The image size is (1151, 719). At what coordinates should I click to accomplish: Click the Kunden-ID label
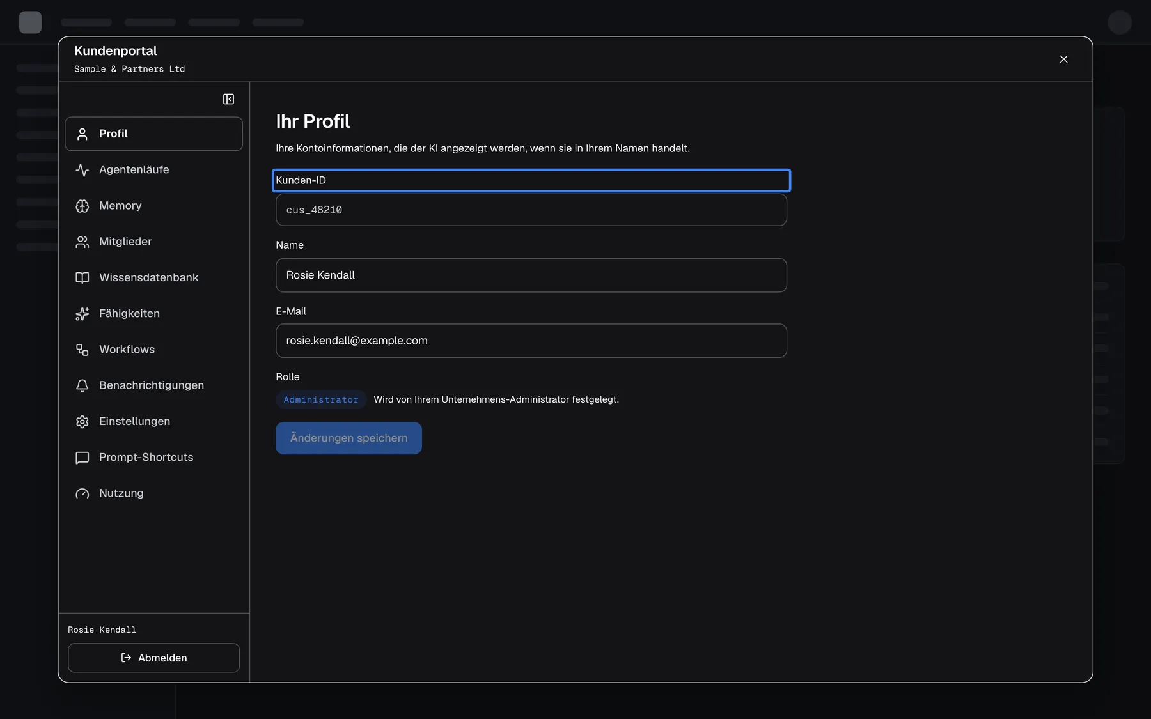pyautogui.click(x=301, y=180)
